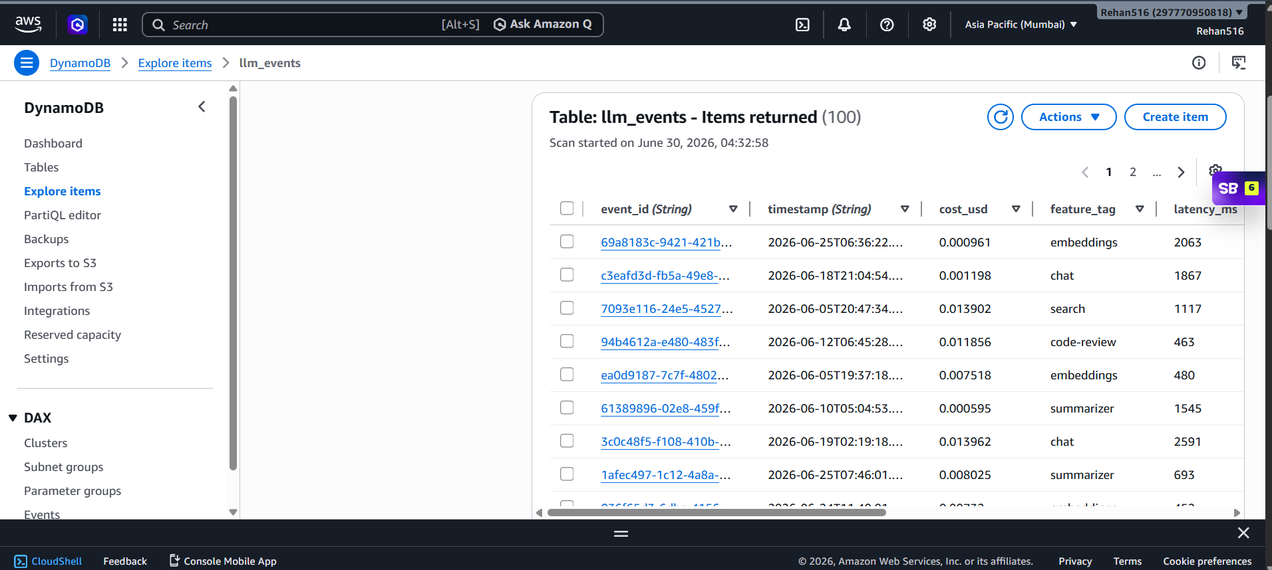The image size is (1272, 570).
Task: Open Exports to S3
Action: (x=61, y=263)
